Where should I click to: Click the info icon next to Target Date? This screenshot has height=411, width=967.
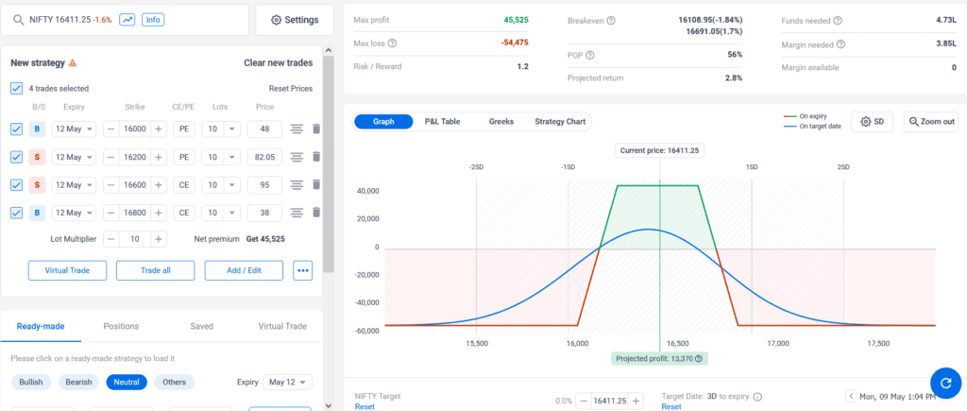(x=758, y=397)
